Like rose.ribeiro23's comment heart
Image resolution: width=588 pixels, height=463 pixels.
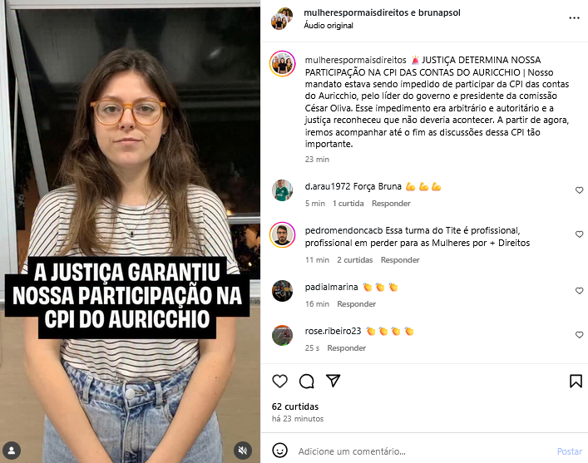[579, 335]
